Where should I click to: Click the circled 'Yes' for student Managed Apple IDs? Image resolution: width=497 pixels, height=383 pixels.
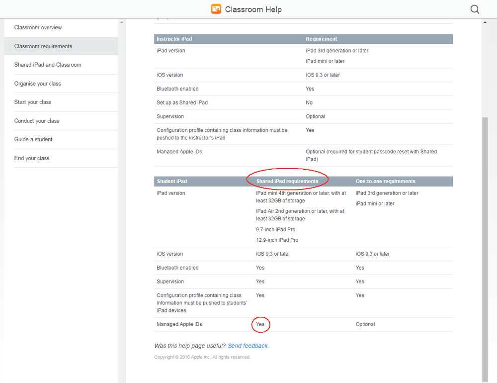click(x=260, y=324)
